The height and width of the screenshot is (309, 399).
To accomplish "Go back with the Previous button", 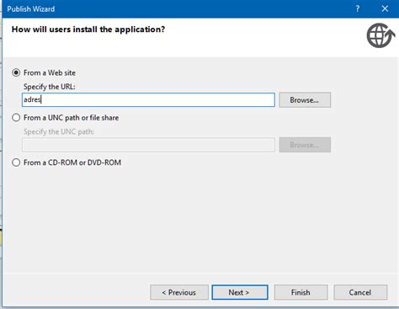I will tap(179, 292).
